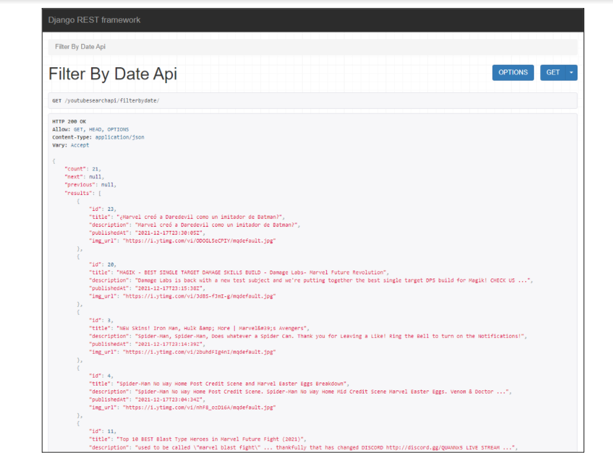Viewport: 613px width, 457px height.
Task: Click the OPTIONS button
Action: click(513, 72)
